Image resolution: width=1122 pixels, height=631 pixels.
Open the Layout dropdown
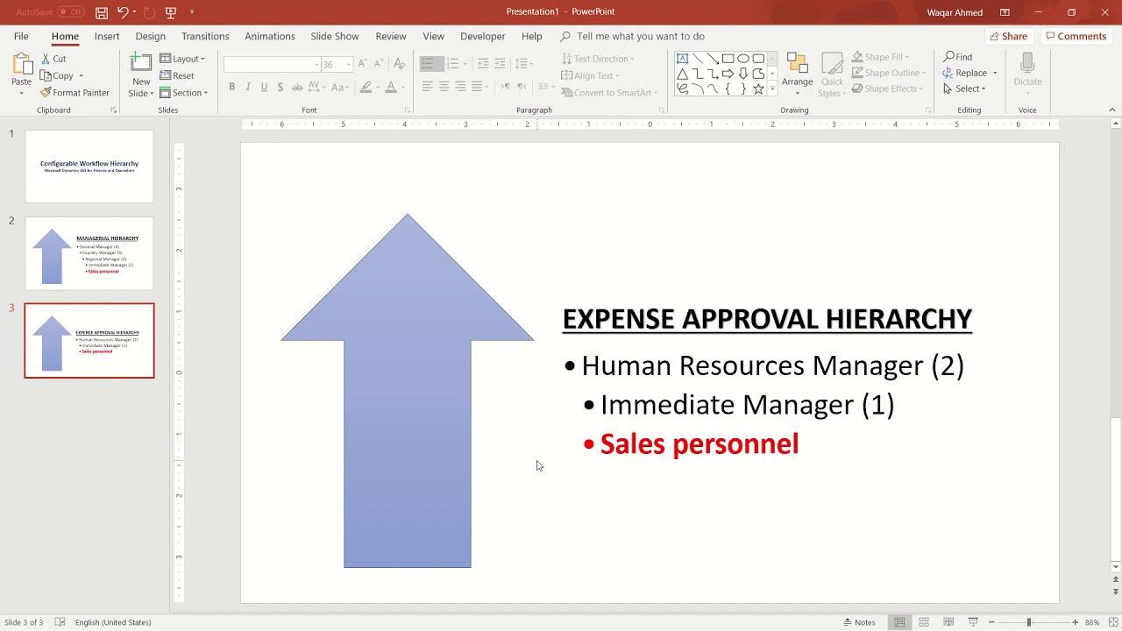[x=182, y=59]
